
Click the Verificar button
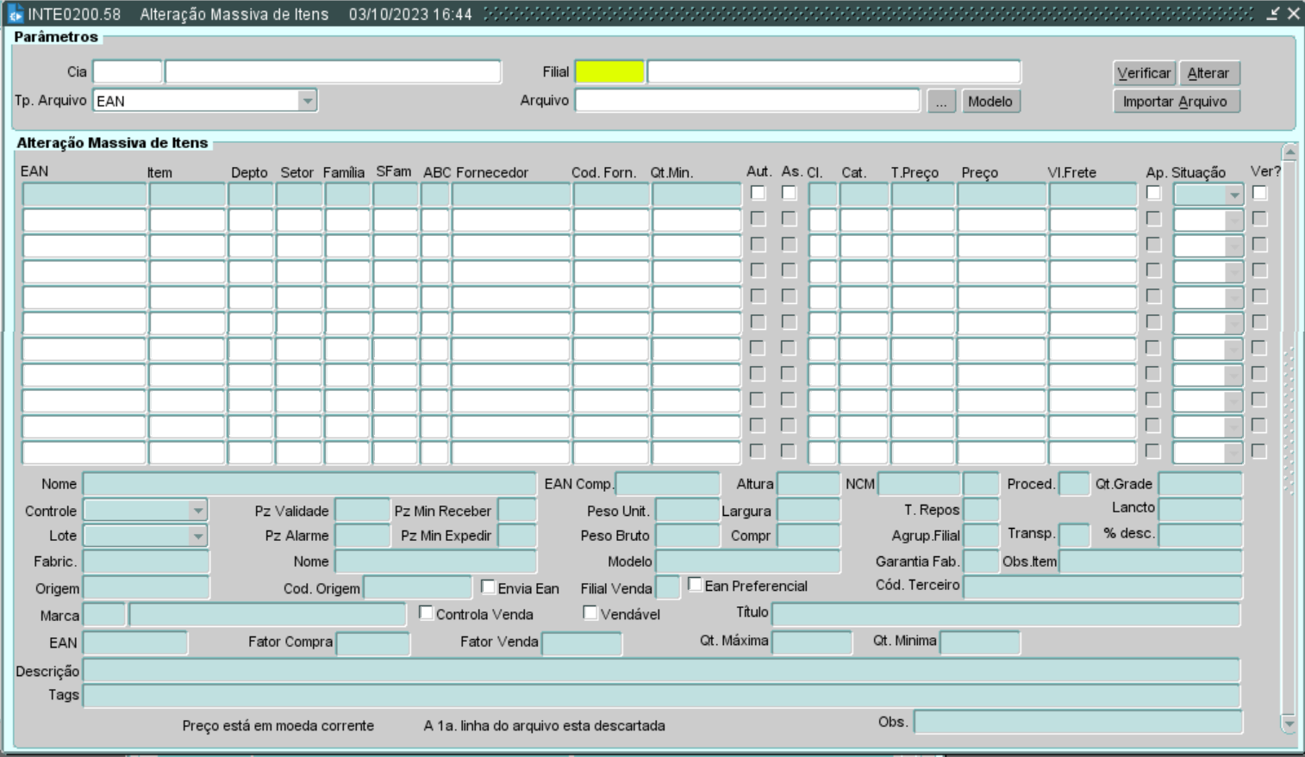coord(1144,73)
